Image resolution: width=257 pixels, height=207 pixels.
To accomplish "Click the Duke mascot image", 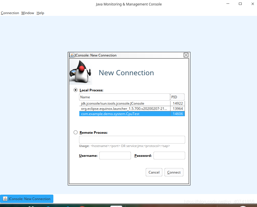I will (81, 72).
